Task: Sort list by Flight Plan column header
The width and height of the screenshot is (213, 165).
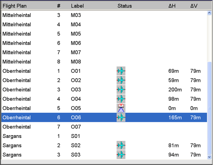Action: click(x=14, y=6)
